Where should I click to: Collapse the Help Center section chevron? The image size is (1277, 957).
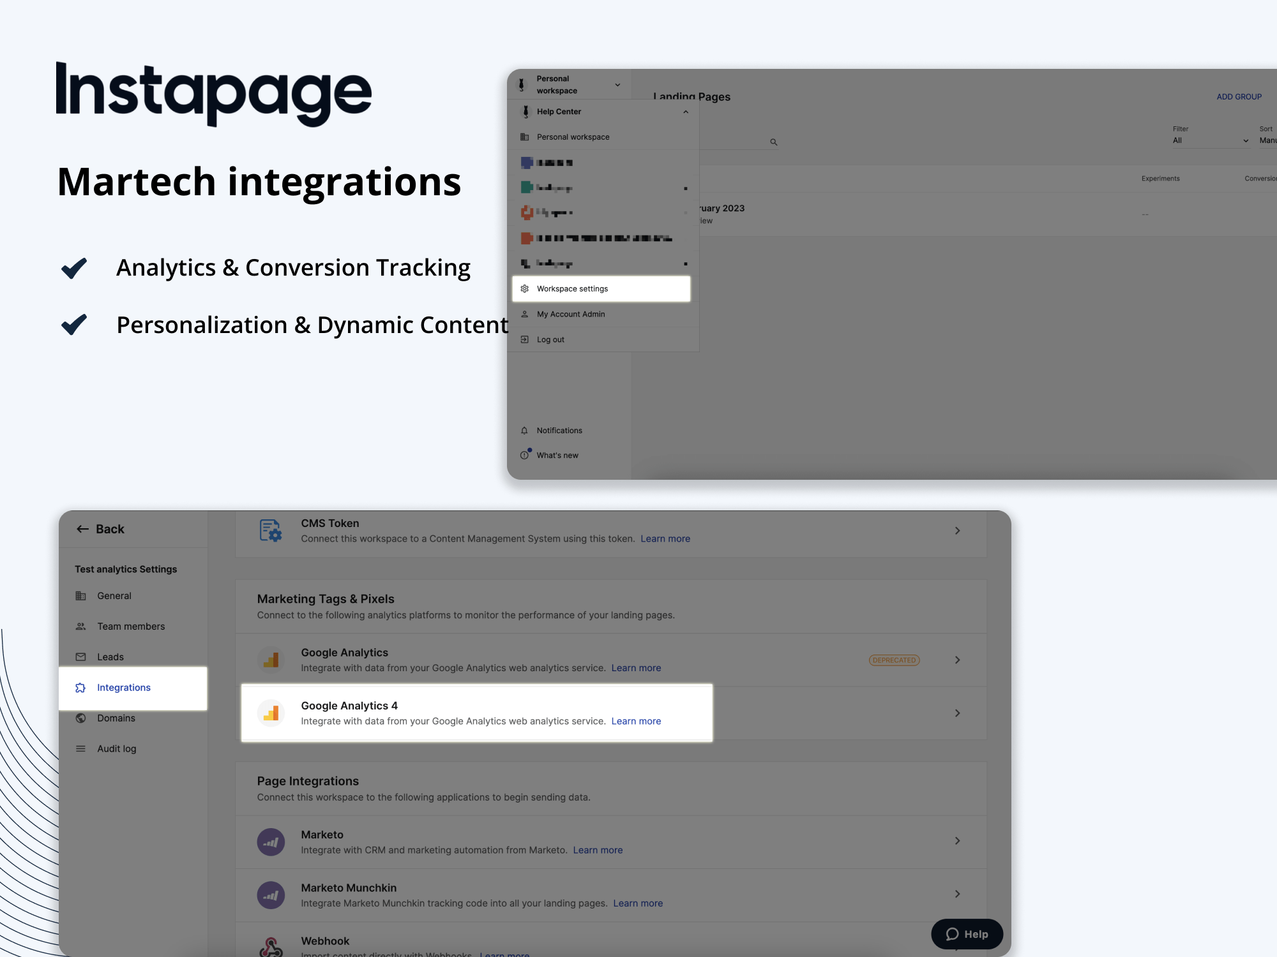[x=686, y=112]
